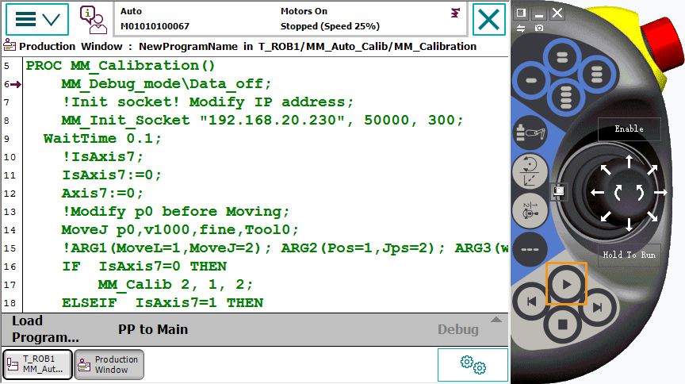This screenshot has height=384, width=685.
Task: Select line 5 PROC MM_Calibration()
Action: tap(121, 66)
